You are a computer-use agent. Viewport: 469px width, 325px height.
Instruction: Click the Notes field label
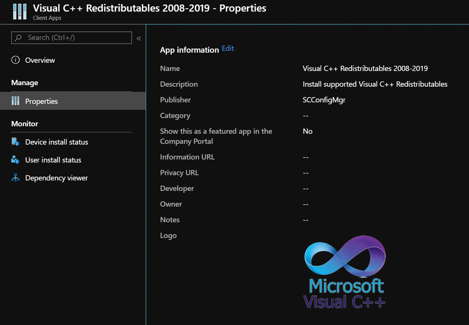click(x=170, y=220)
